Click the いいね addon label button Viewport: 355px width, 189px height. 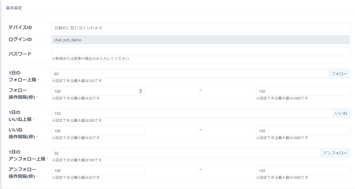341,113
